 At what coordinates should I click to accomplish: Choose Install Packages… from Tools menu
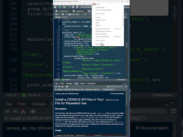point(108,7)
